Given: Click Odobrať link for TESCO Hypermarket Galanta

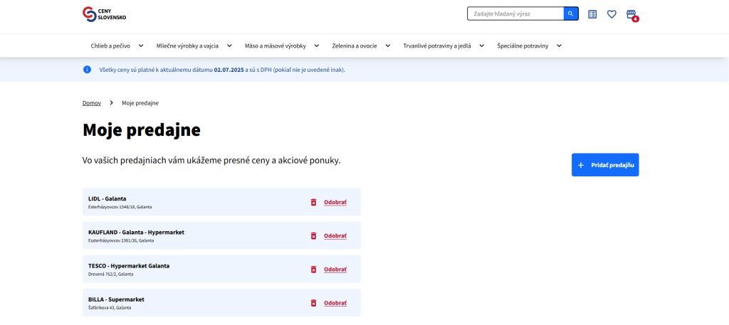Looking at the screenshot, I should 335,270.
